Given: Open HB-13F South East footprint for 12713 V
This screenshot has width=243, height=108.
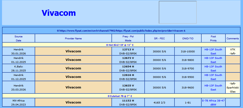Looking at the screenshot, I should [x=213, y=52].
